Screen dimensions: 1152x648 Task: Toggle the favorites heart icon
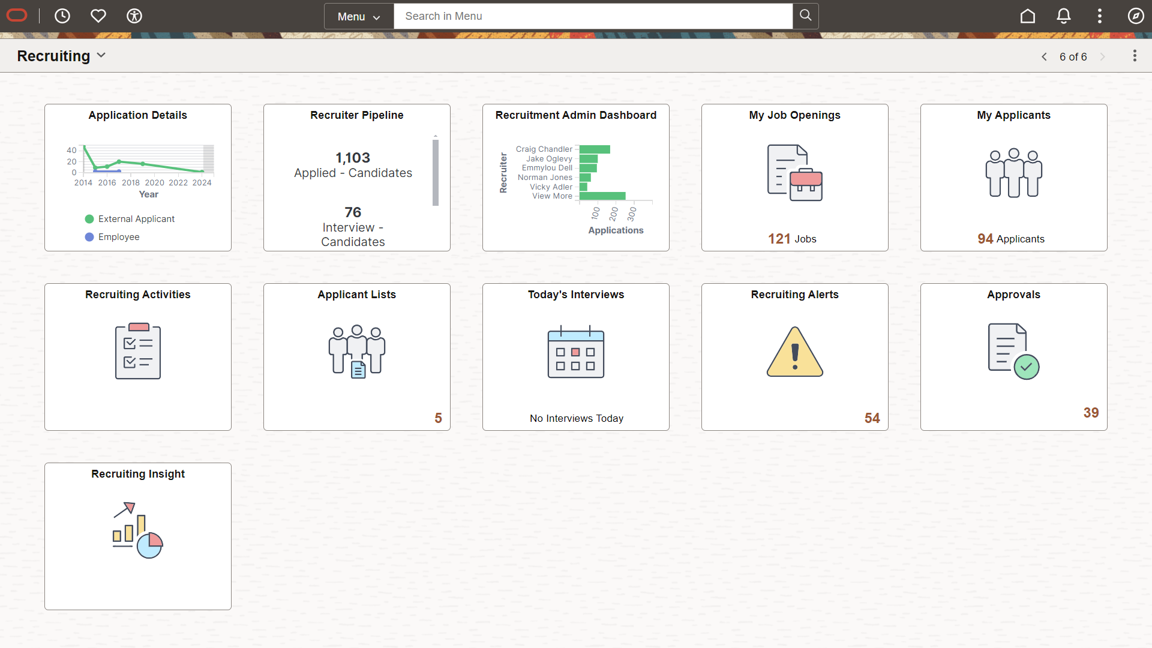(x=98, y=16)
